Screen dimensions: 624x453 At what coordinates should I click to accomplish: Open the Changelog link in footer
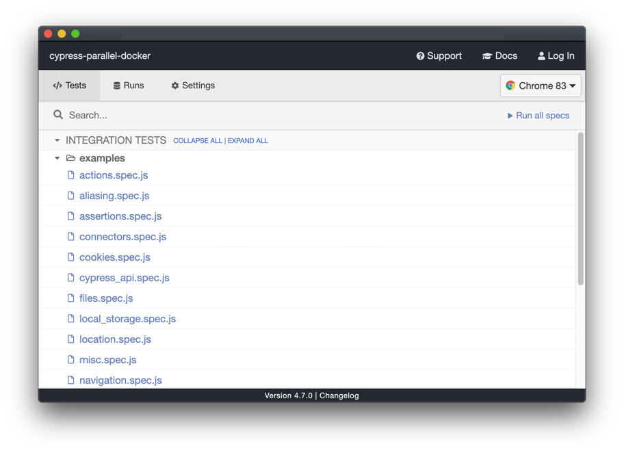[x=339, y=396]
